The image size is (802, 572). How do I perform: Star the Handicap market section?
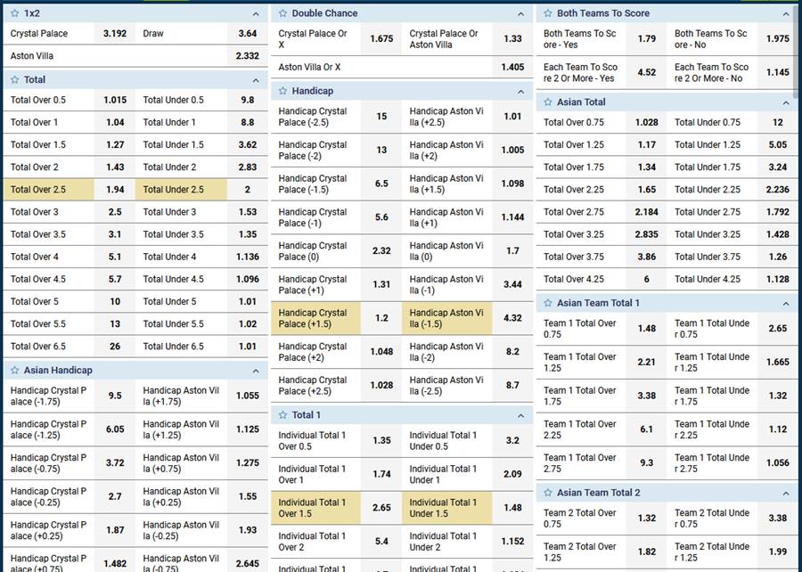click(282, 91)
